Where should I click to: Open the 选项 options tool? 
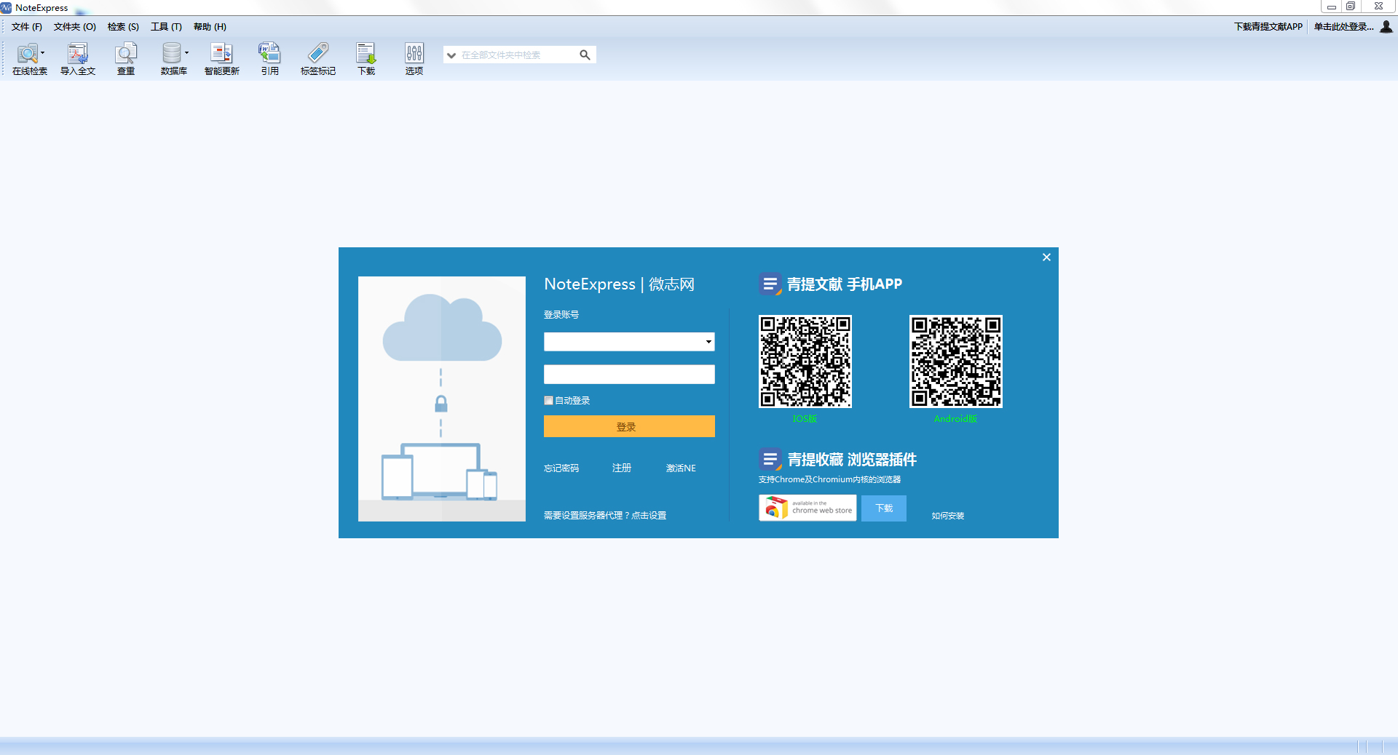pyautogui.click(x=414, y=59)
